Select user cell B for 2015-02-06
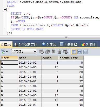Viewport: 100px width, 107px height. coord(9,100)
